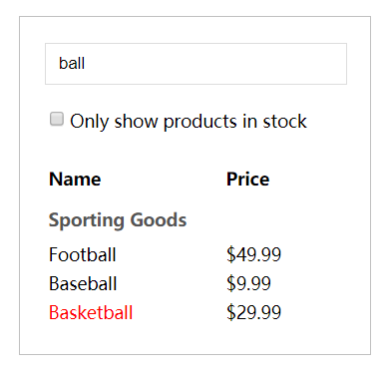The width and height of the screenshot is (390, 376).
Task: Select the red Basketball product name
Action: pyautogui.click(x=91, y=313)
